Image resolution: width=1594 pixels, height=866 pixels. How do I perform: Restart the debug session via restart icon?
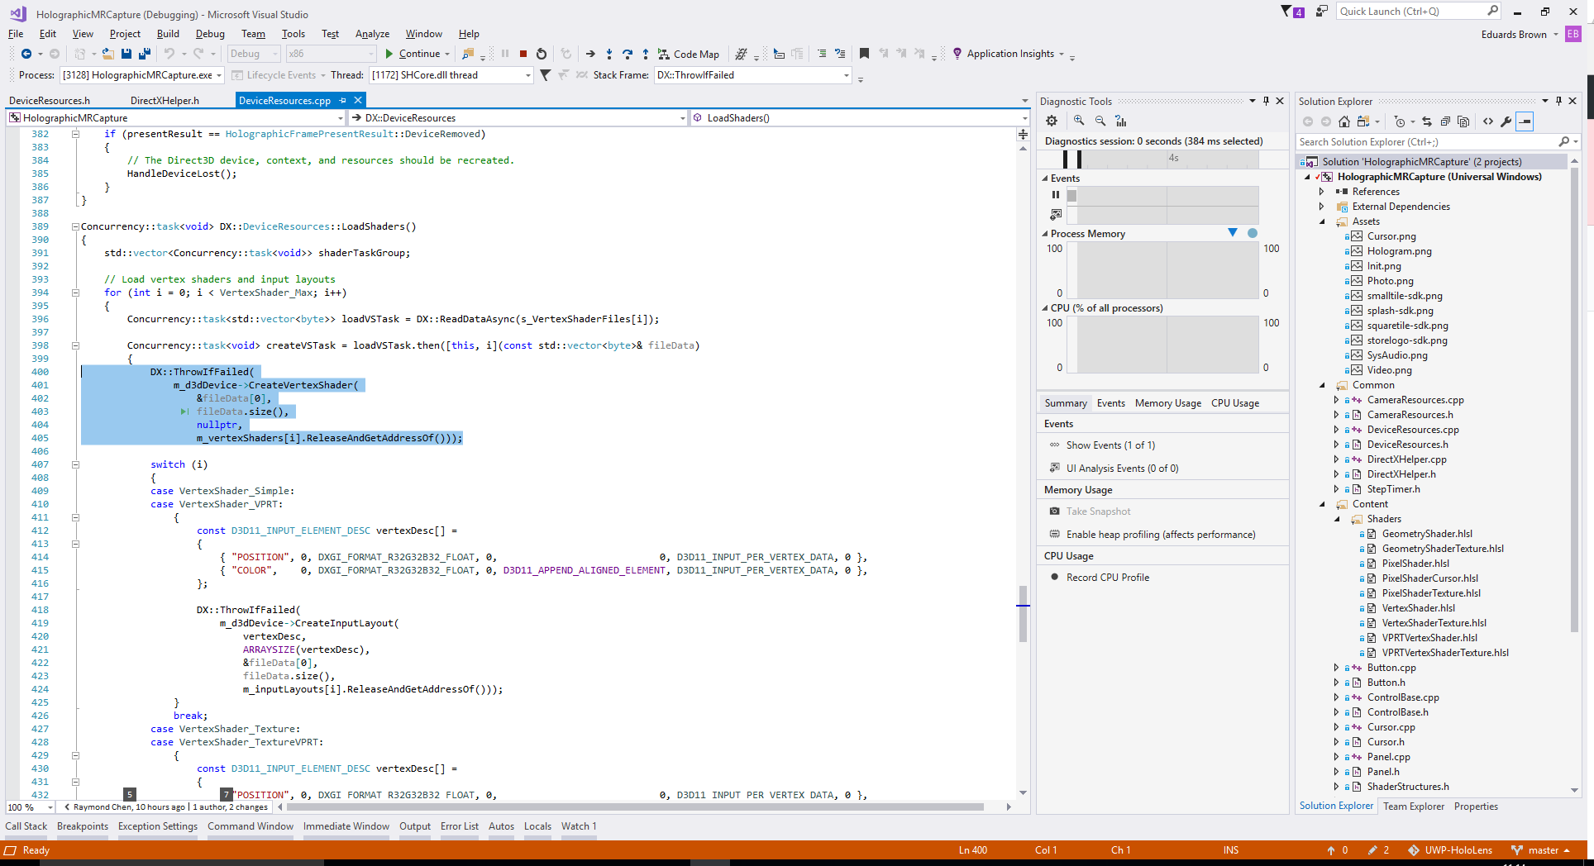coord(542,54)
